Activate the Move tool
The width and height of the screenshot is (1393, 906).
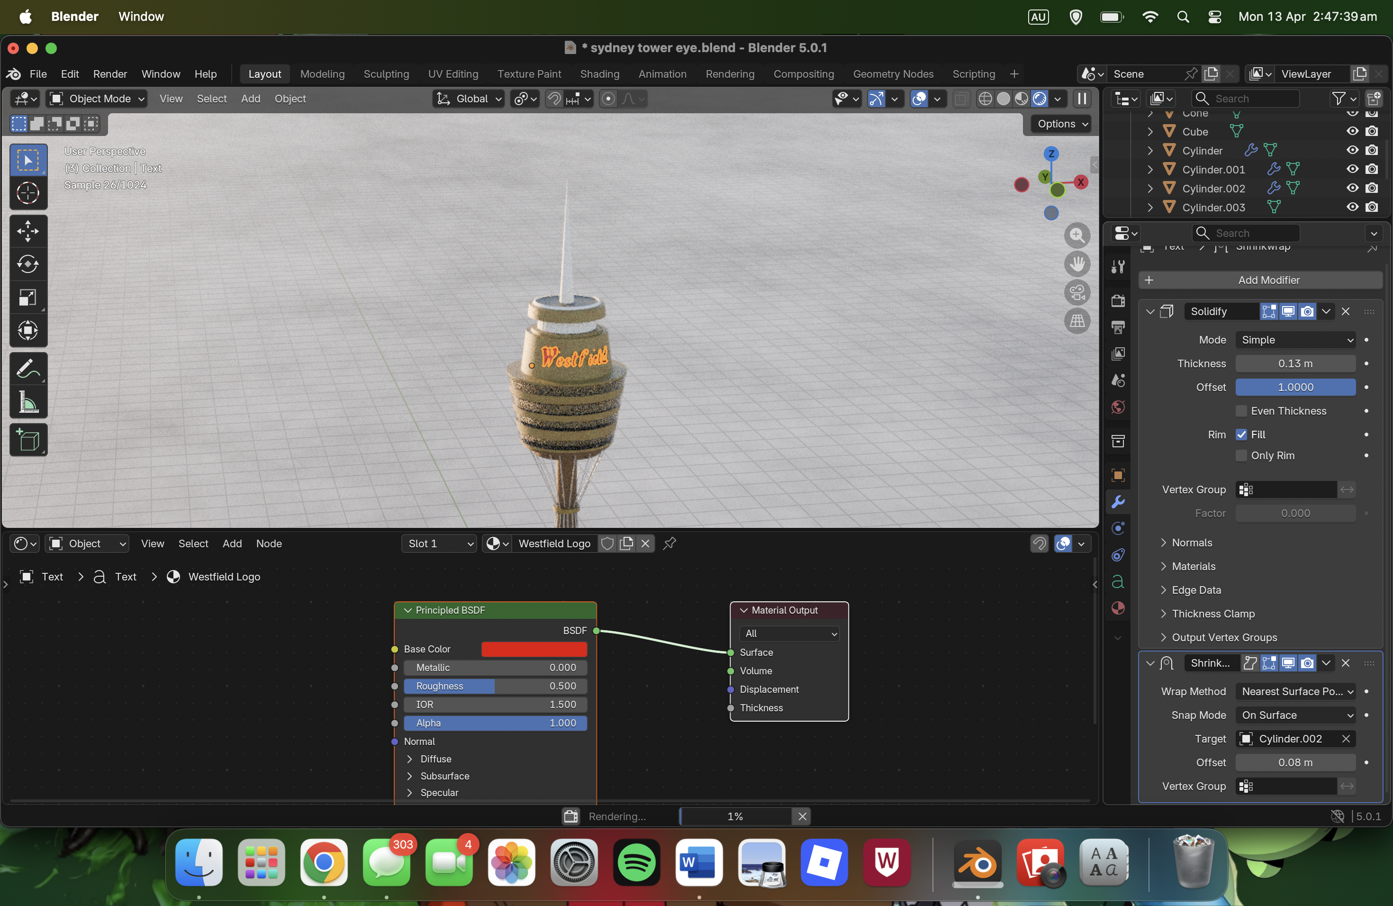(28, 231)
